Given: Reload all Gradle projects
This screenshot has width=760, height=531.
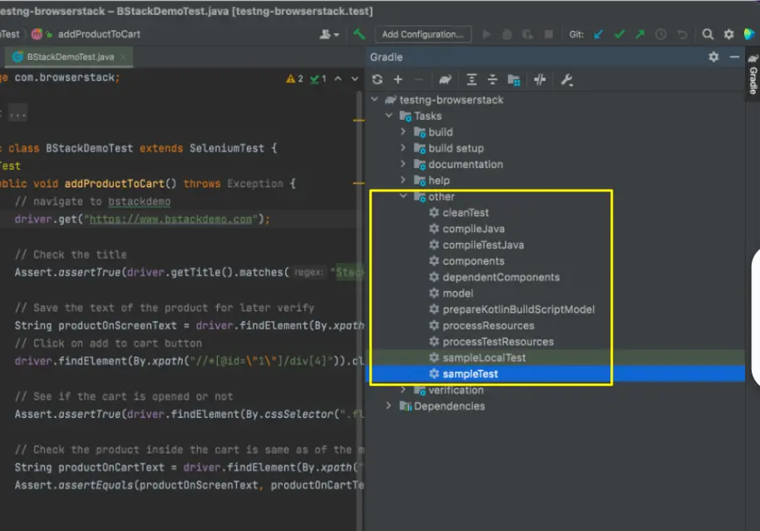Looking at the screenshot, I should (378, 79).
